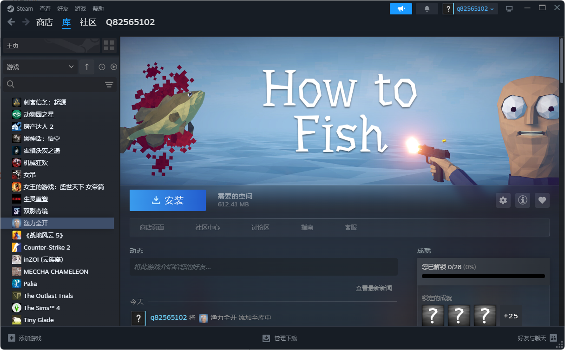The height and width of the screenshot is (350, 565).
Task: Open the 好友 menu
Action: (x=63, y=9)
